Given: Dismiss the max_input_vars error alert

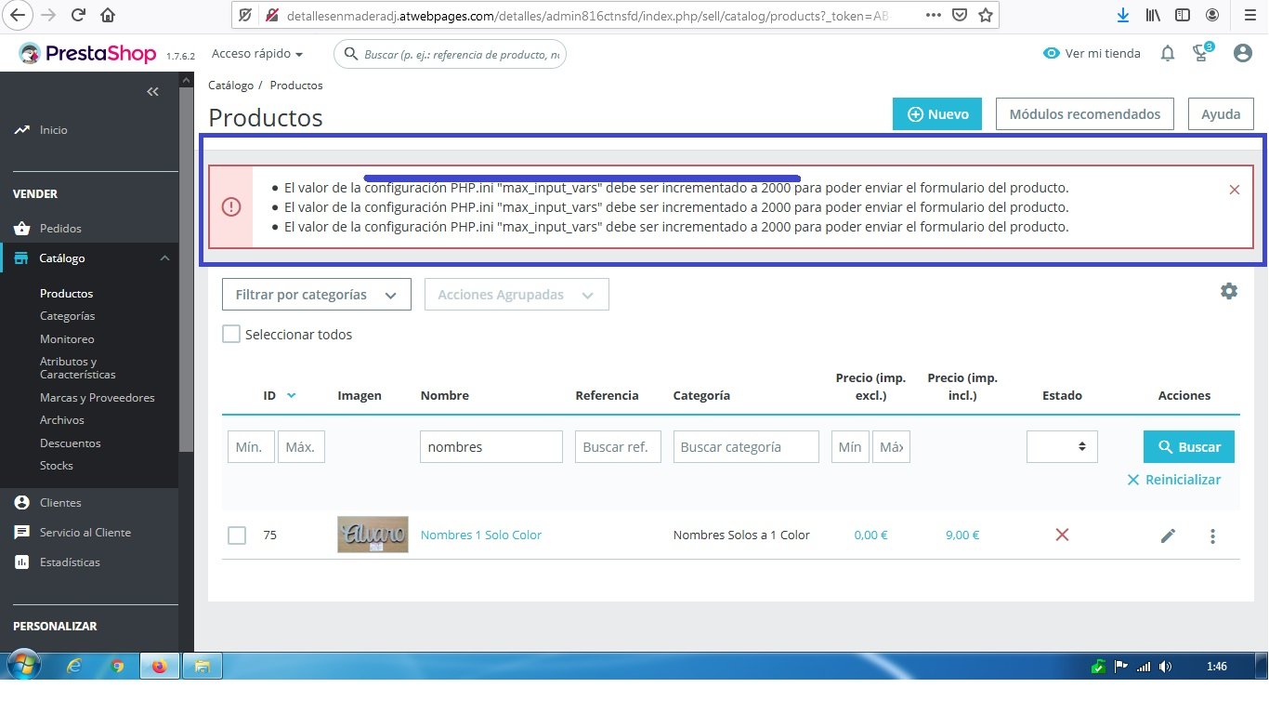Looking at the screenshot, I should pyautogui.click(x=1235, y=190).
